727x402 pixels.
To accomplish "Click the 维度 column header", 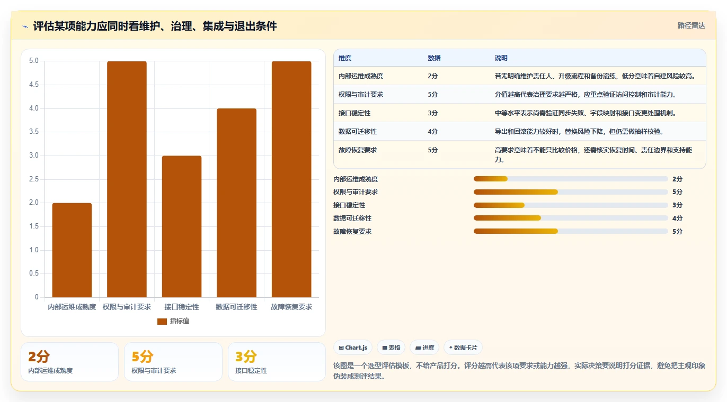I will 345,58.
